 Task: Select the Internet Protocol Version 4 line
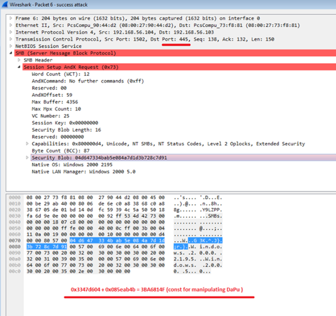point(114,32)
